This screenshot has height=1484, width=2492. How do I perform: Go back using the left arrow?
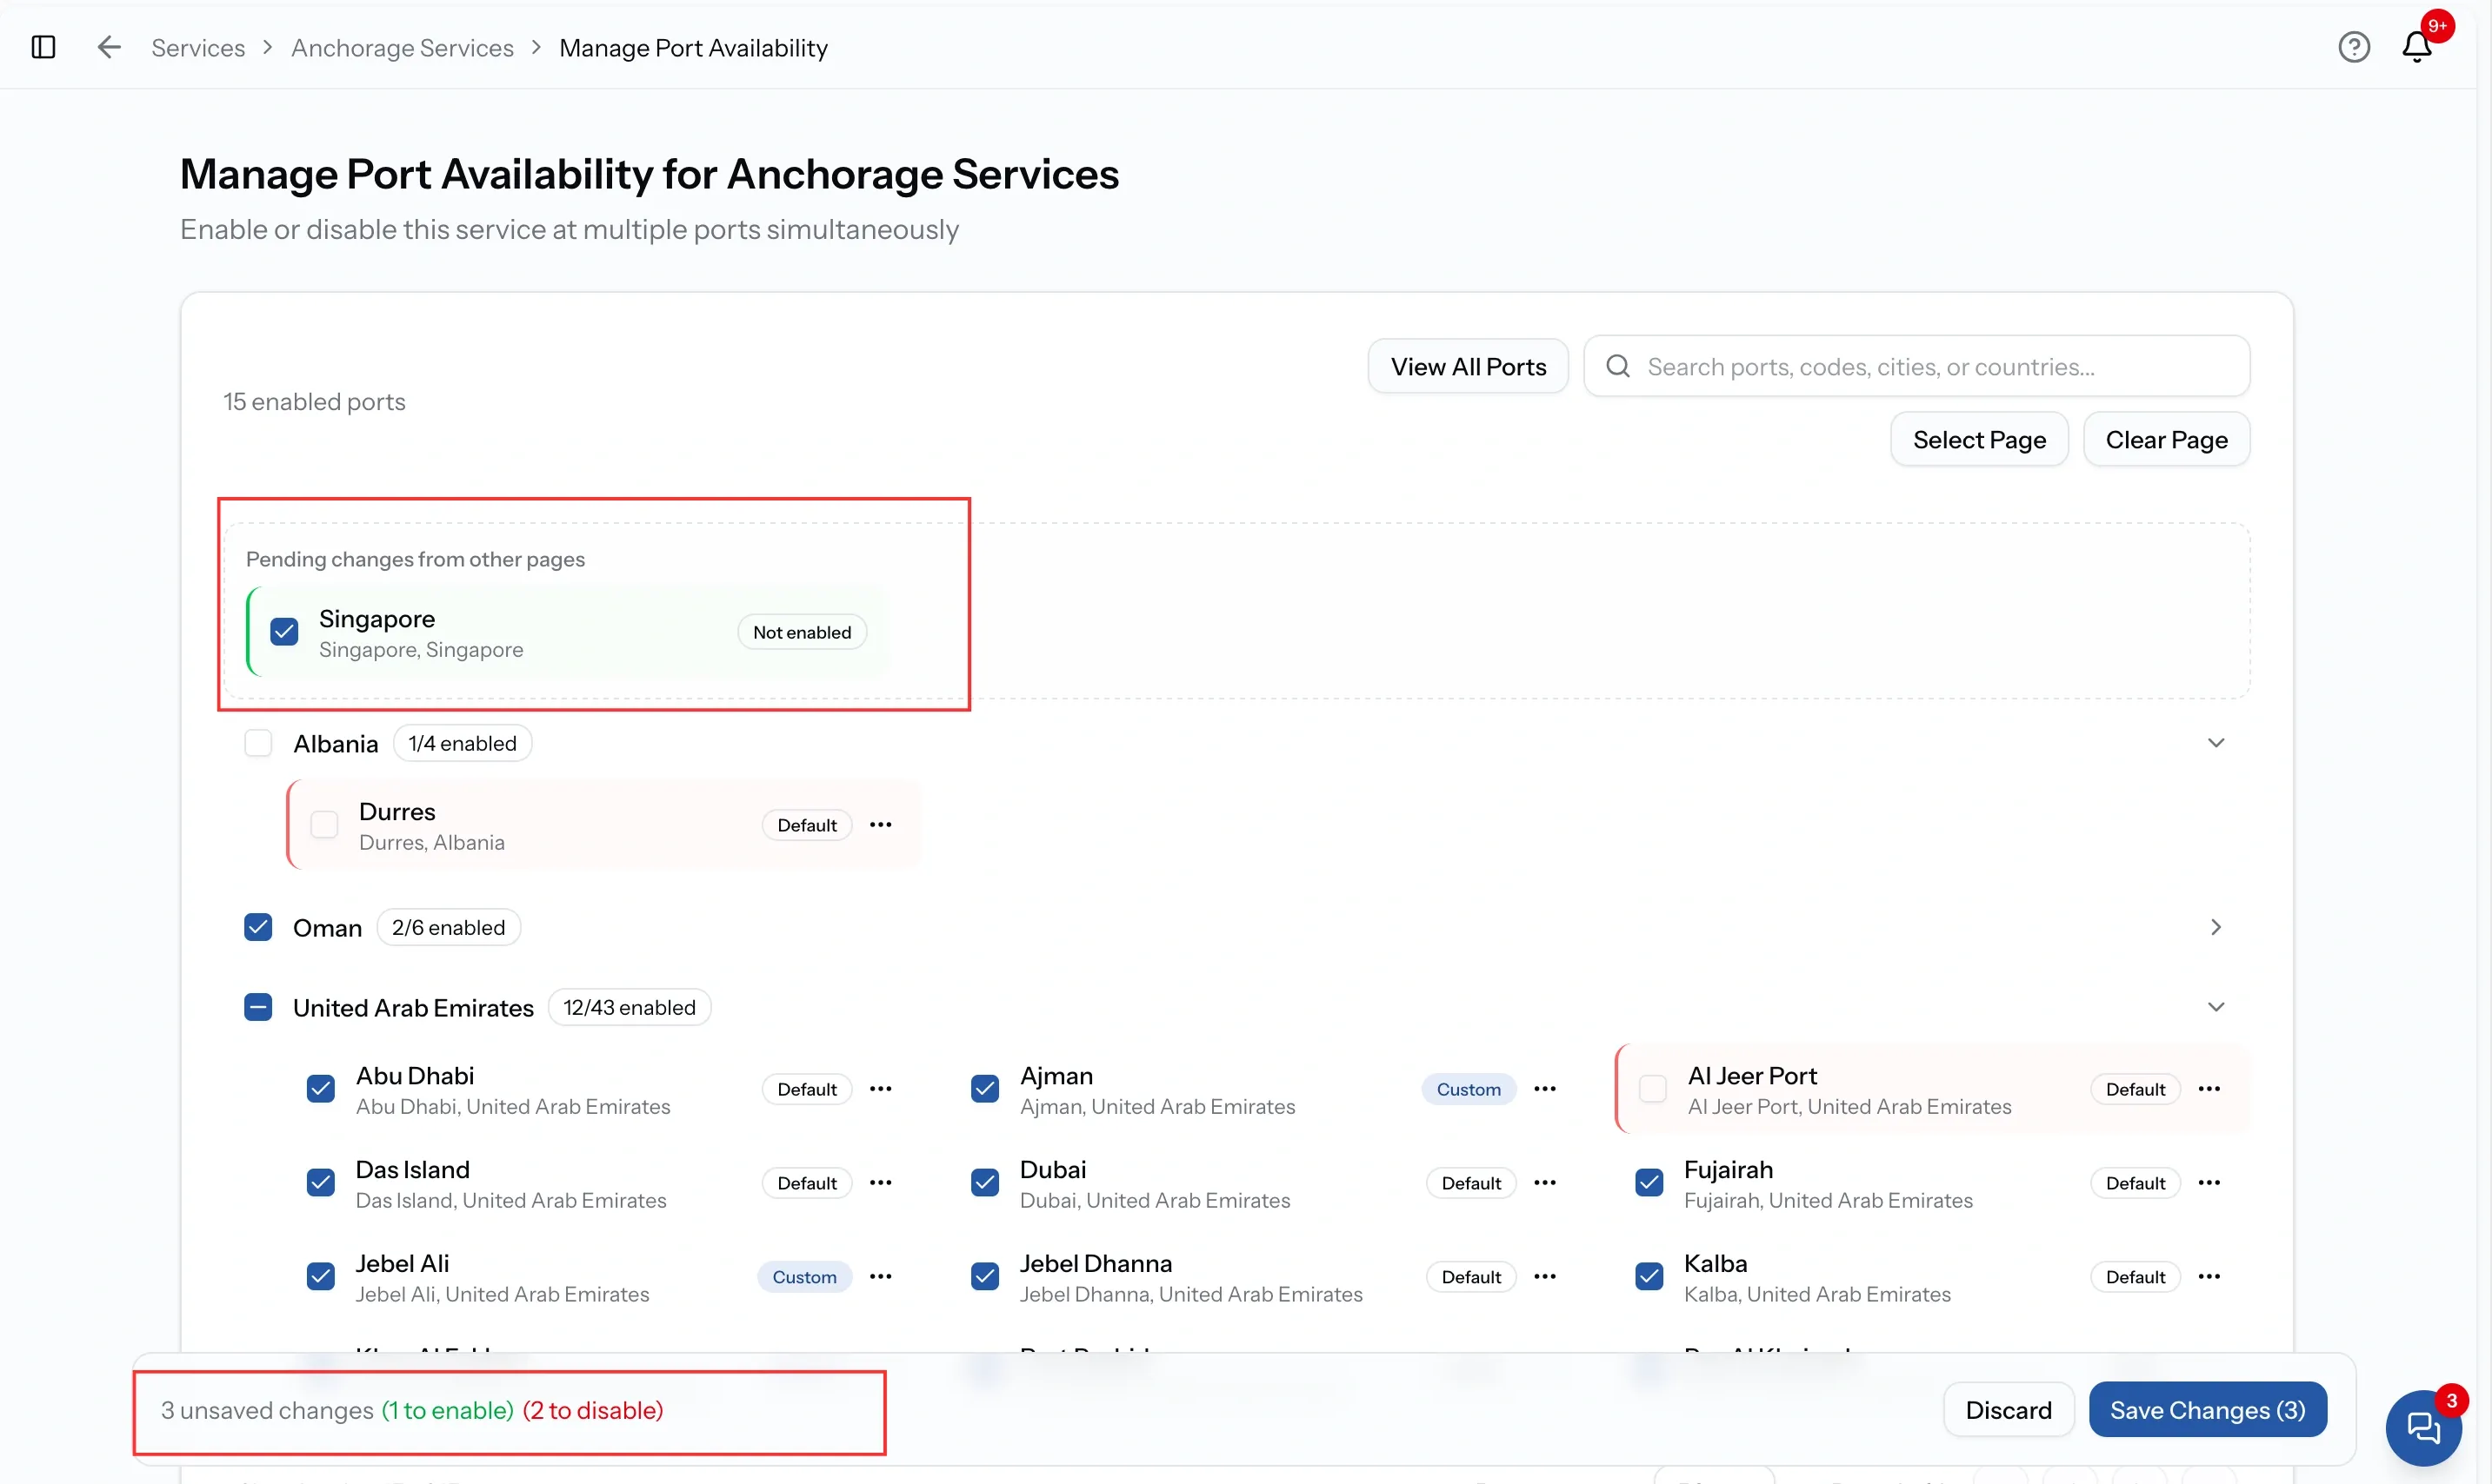(109, 47)
